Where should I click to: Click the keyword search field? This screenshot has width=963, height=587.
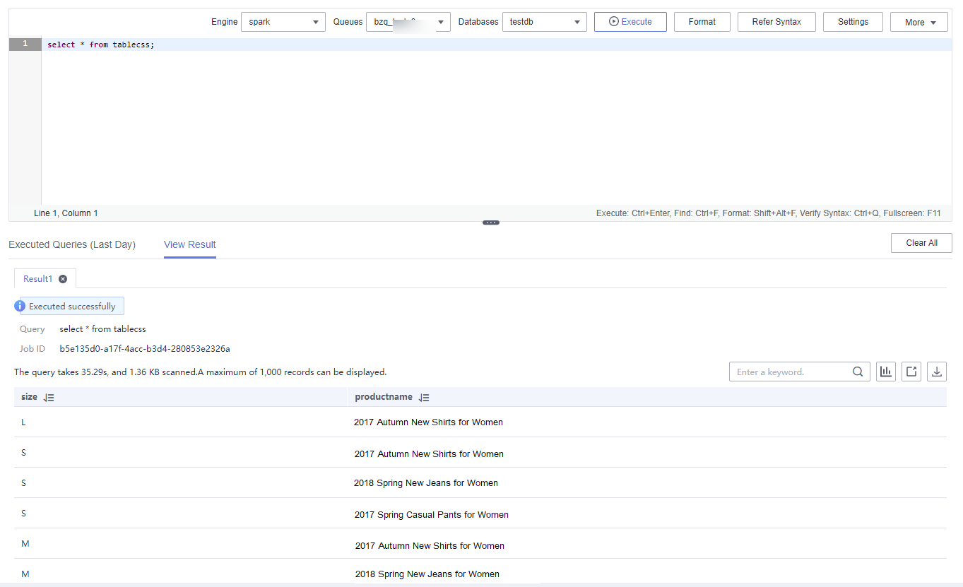tap(790, 372)
